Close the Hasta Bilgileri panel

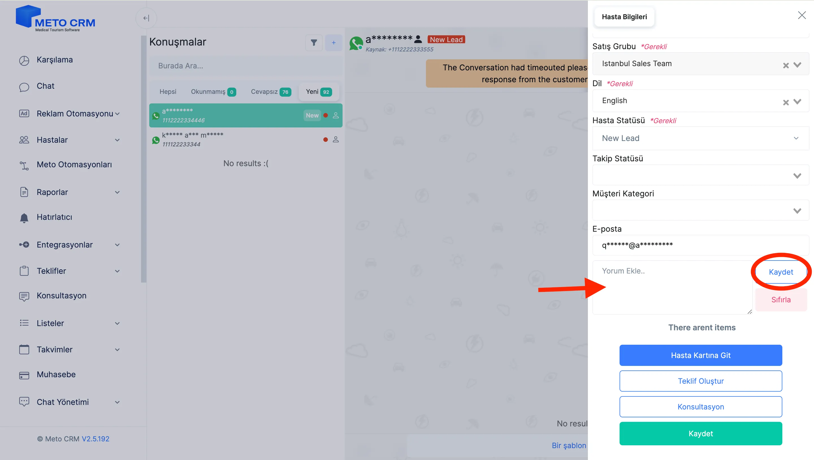click(x=802, y=15)
